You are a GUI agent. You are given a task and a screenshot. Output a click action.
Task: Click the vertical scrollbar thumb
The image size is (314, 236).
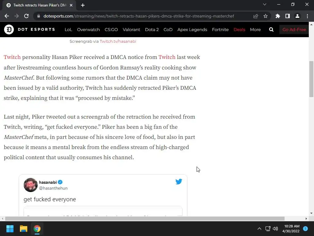(x=311, y=79)
